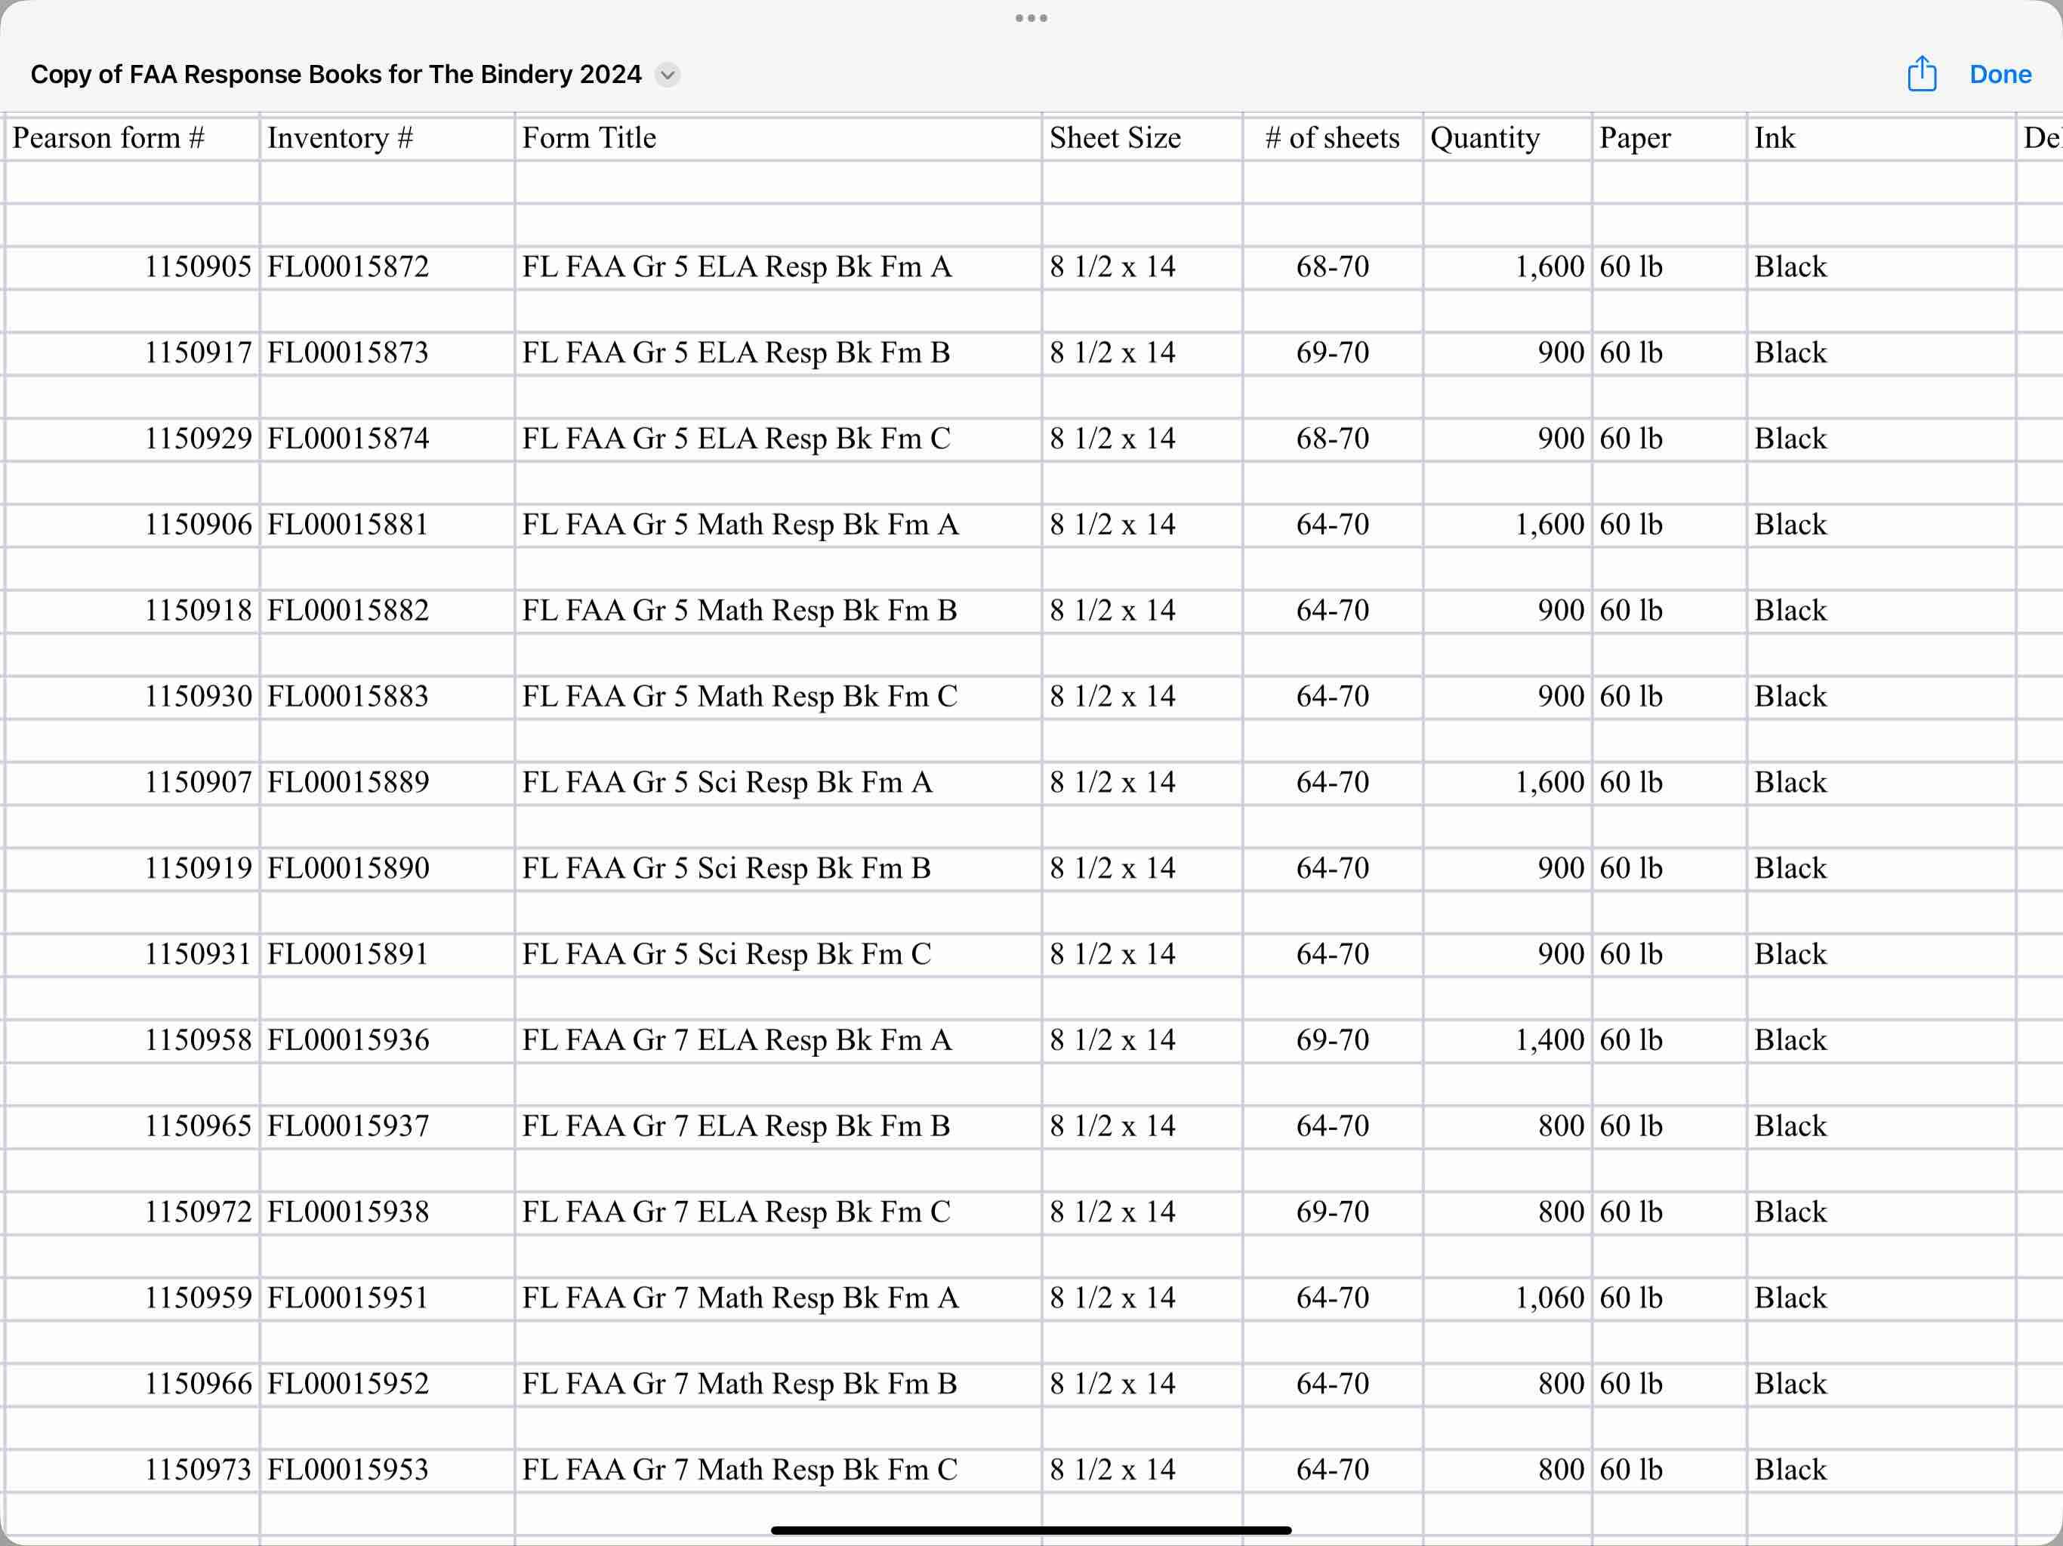Select the # of sheets header cell

[x=1332, y=138]
